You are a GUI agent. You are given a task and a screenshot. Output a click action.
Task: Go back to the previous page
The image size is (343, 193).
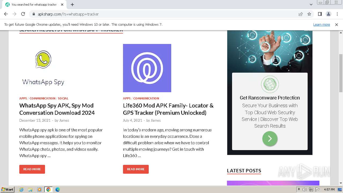click(6, 14)
